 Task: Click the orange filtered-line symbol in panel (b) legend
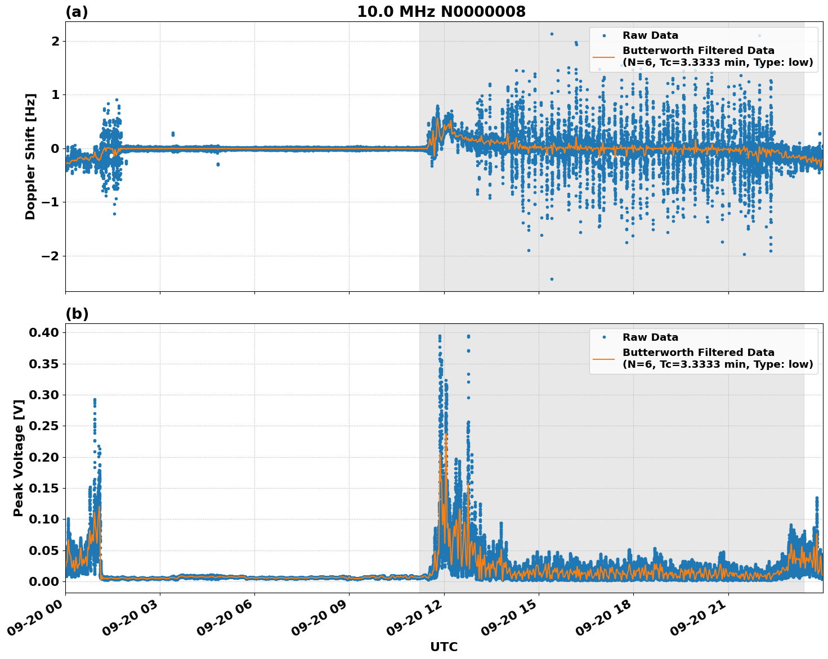(605, 359)
